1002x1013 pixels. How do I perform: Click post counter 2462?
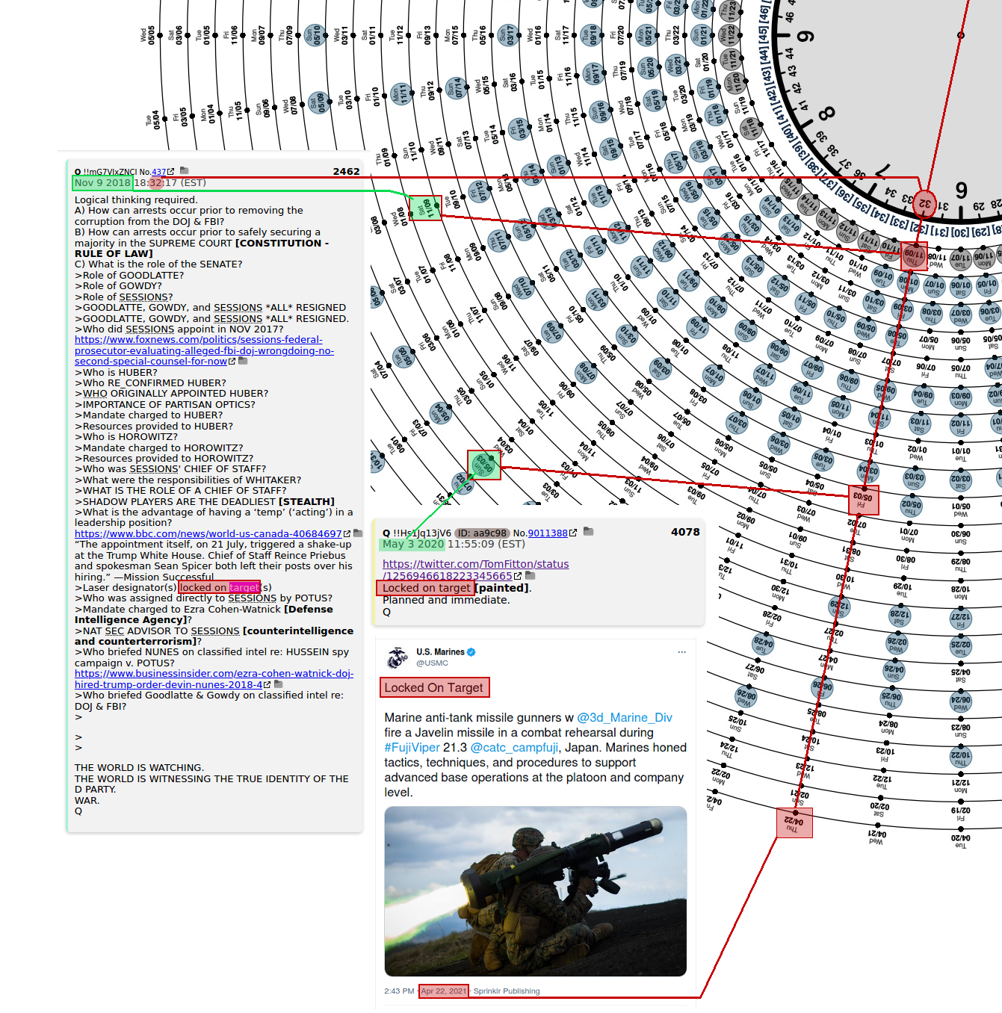point(346,172)
